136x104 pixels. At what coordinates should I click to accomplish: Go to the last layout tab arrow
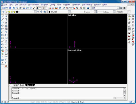coord(17,85)
